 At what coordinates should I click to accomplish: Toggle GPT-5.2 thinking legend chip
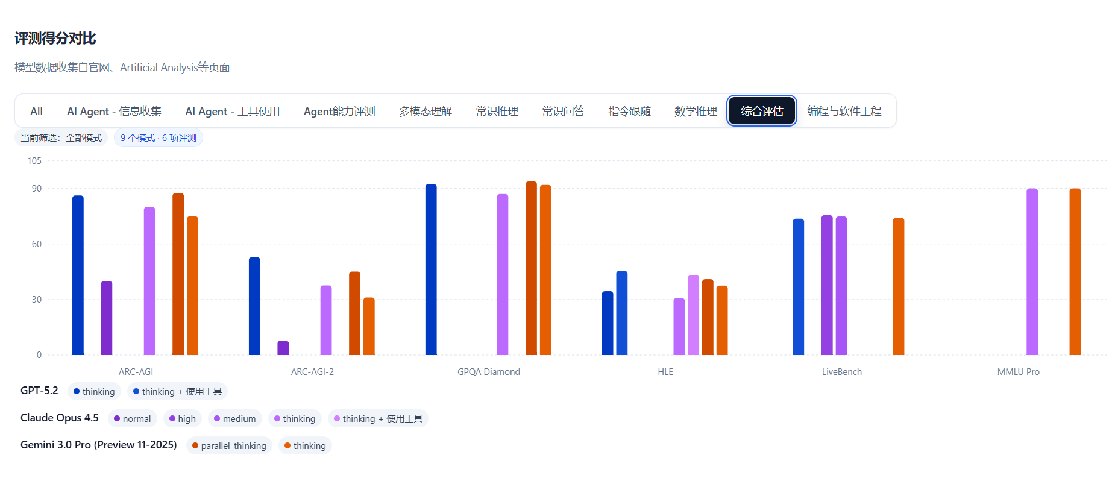point(94,392)
